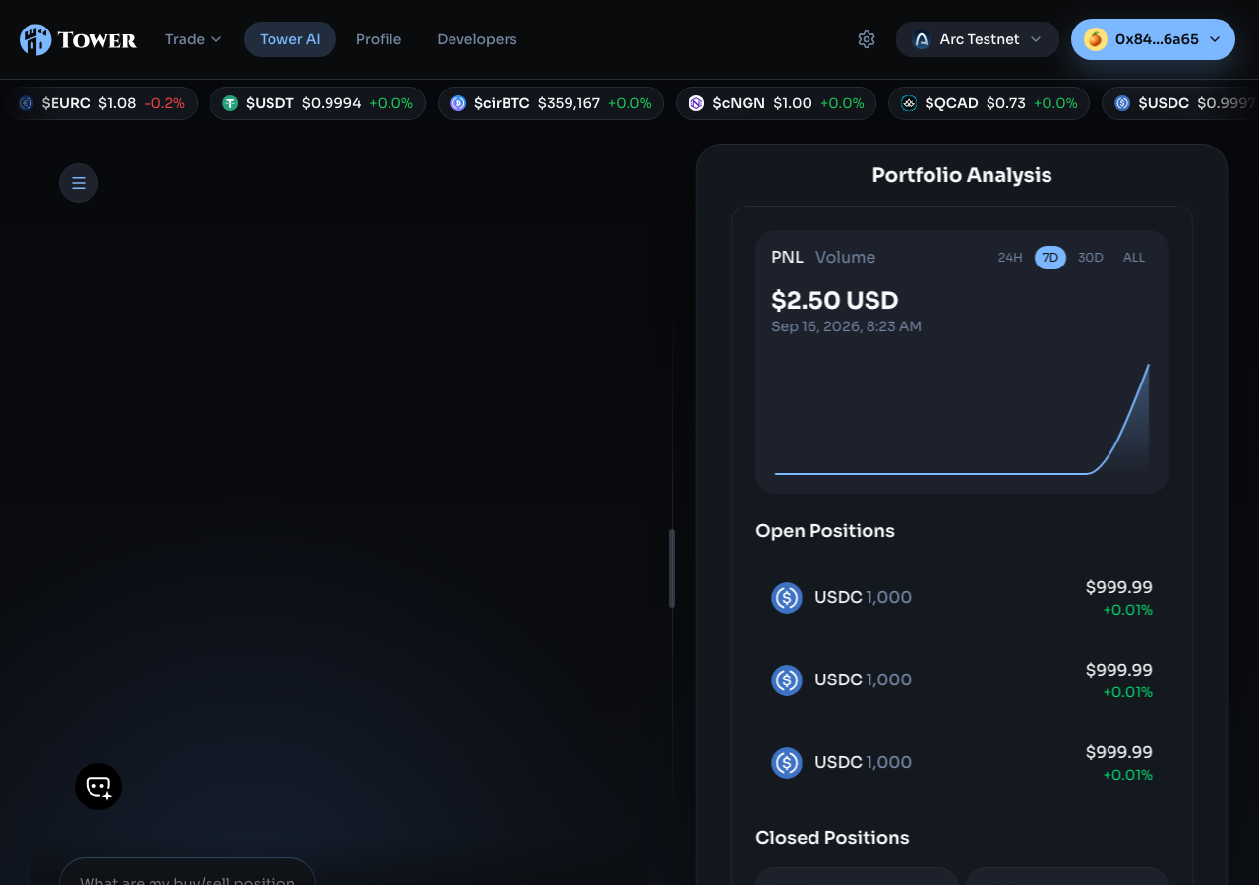
Task: Click the $cNGN $1.00 ticker pill
Action: 776,103
